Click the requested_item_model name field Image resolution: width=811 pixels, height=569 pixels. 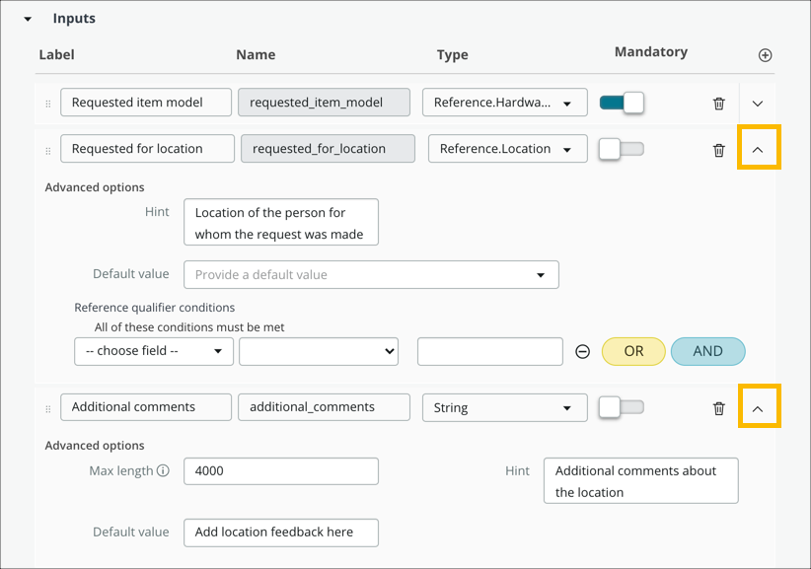[x=325, y=103]
